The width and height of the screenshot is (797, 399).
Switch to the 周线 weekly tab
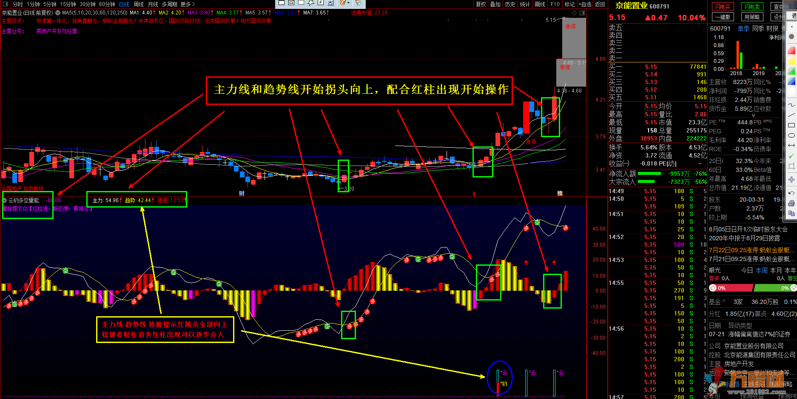point(139,4)
